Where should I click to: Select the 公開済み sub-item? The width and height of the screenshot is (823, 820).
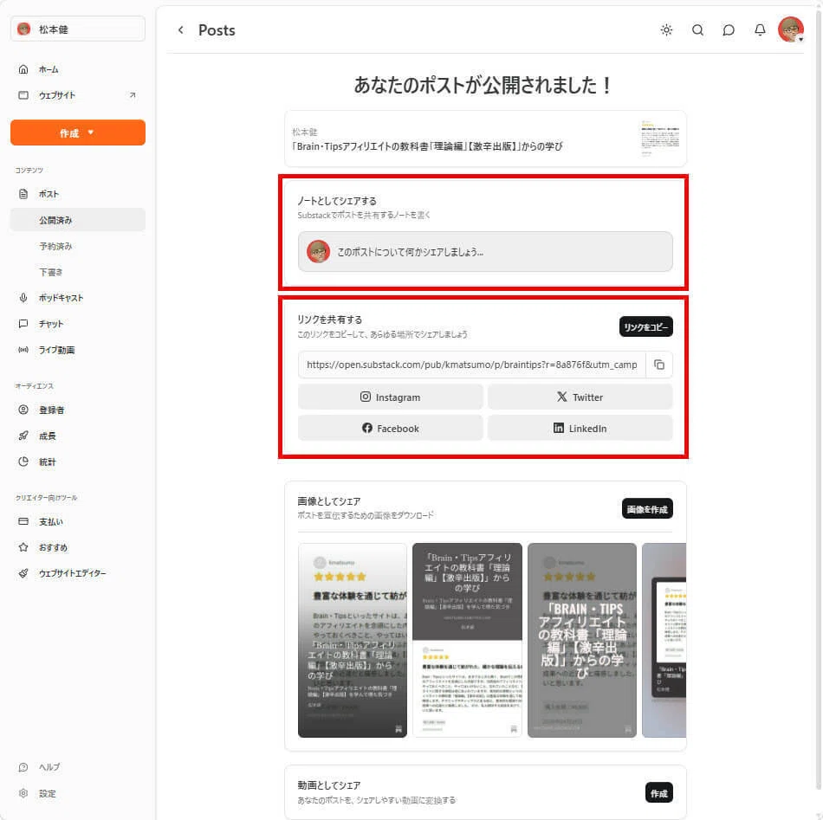[78, 220]
